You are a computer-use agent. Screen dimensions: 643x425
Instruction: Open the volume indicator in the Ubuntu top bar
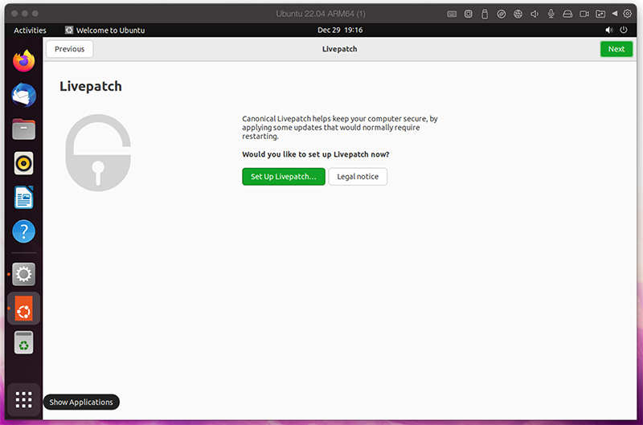(609, 30)
